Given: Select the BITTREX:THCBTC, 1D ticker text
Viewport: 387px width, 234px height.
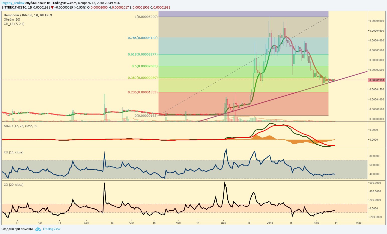Looking at the screenshot, I should [17, 7].
